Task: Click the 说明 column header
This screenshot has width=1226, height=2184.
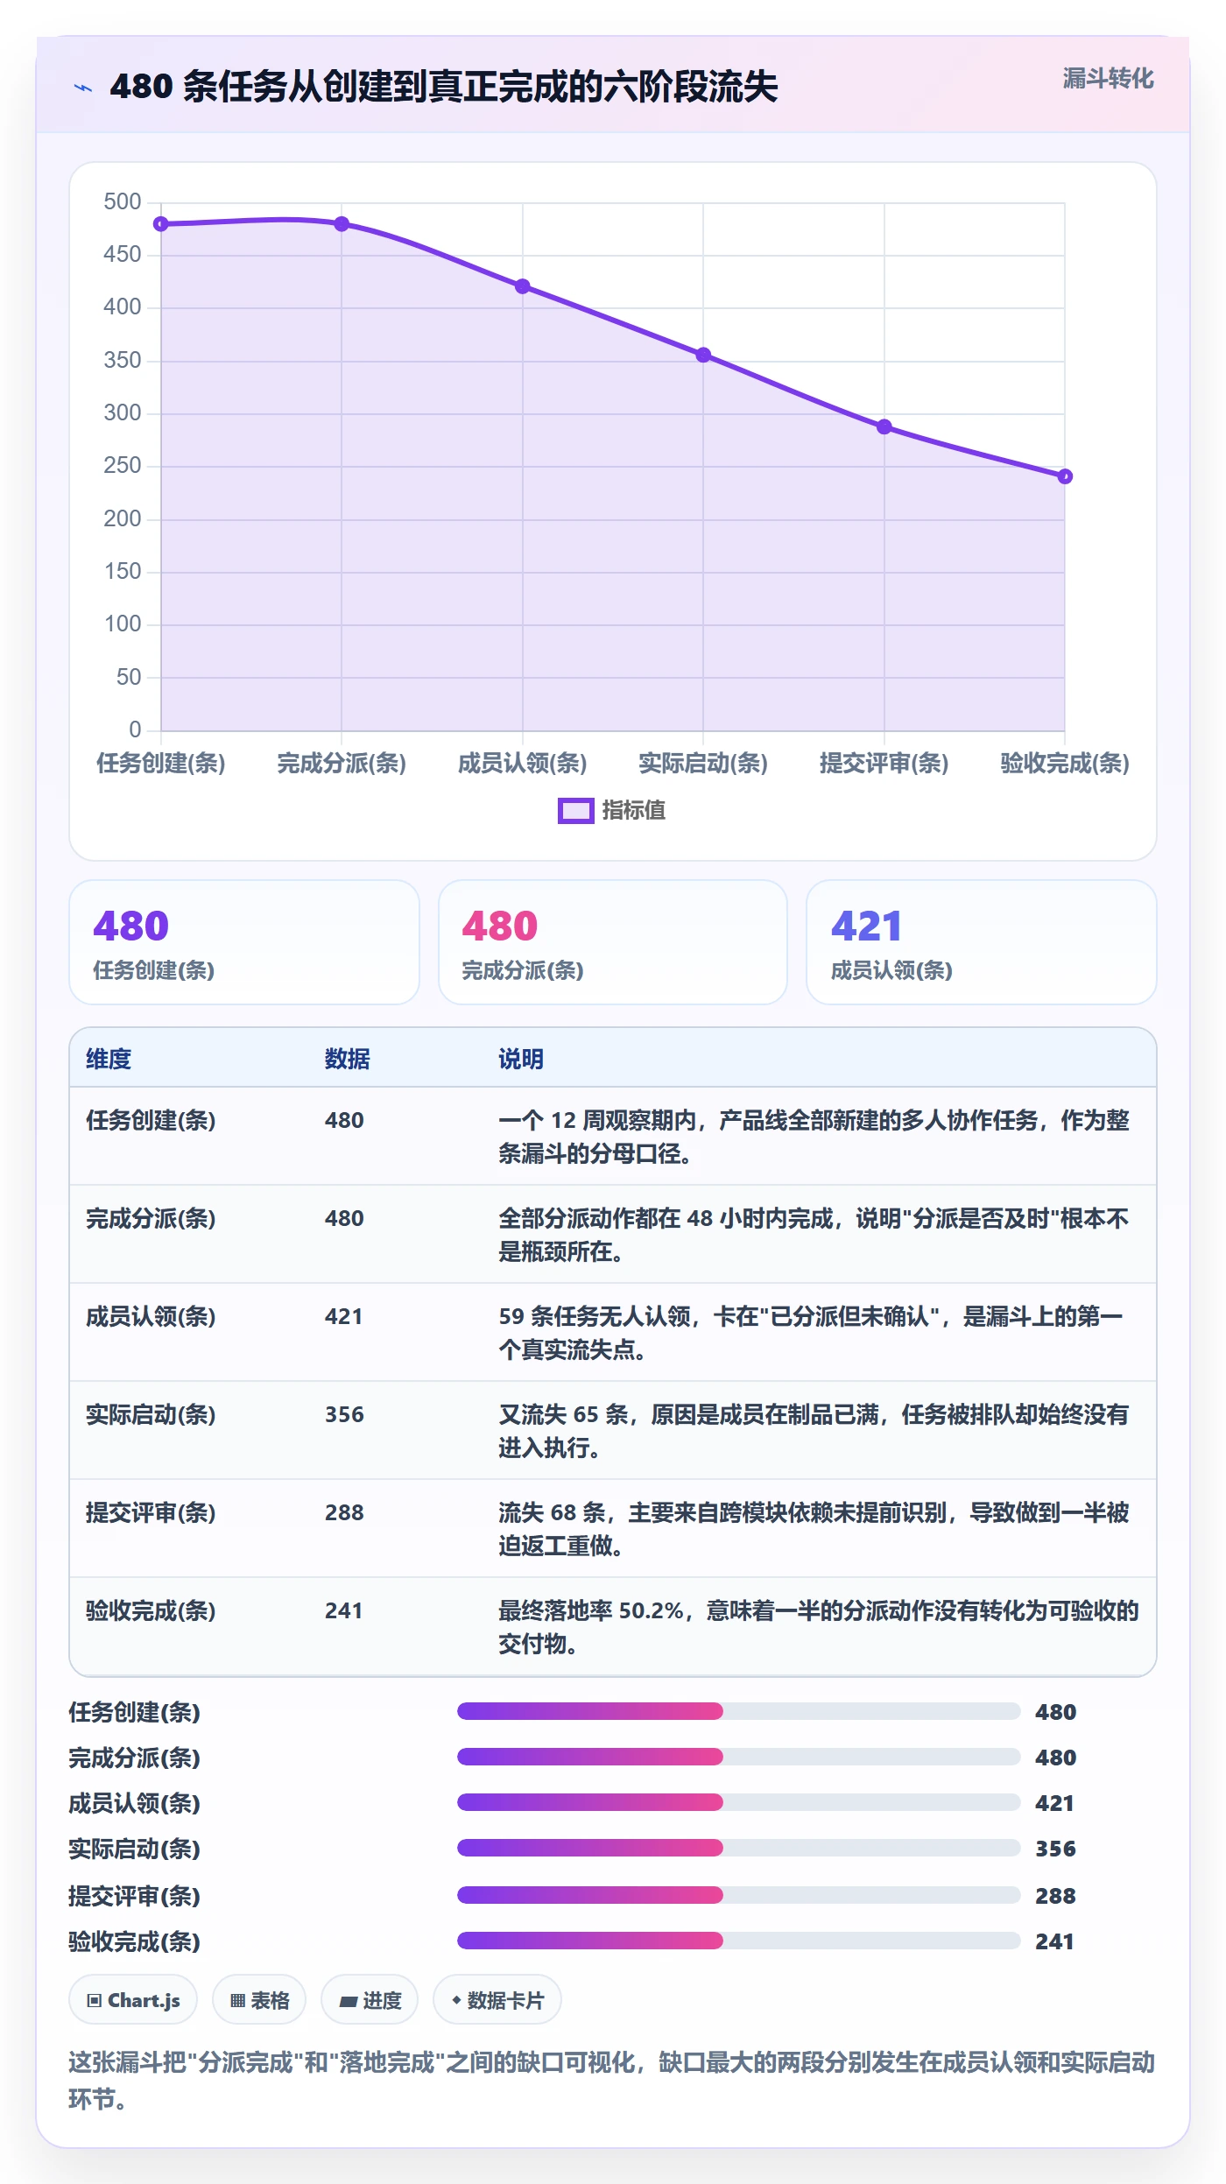Action: [x=521, y=1059]
